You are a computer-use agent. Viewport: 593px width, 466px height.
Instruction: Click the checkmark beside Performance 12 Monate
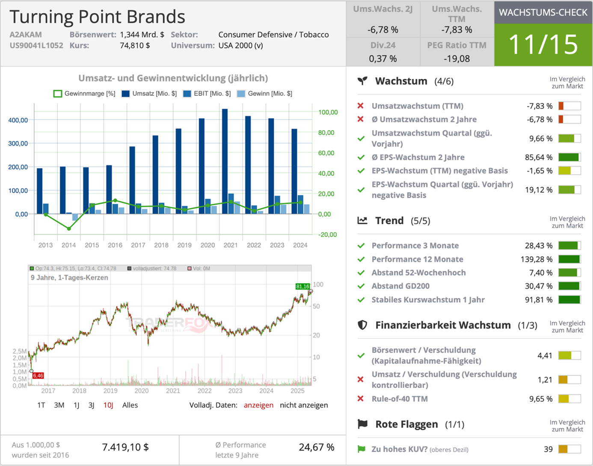pyautogui.click(x=361, y=259)
